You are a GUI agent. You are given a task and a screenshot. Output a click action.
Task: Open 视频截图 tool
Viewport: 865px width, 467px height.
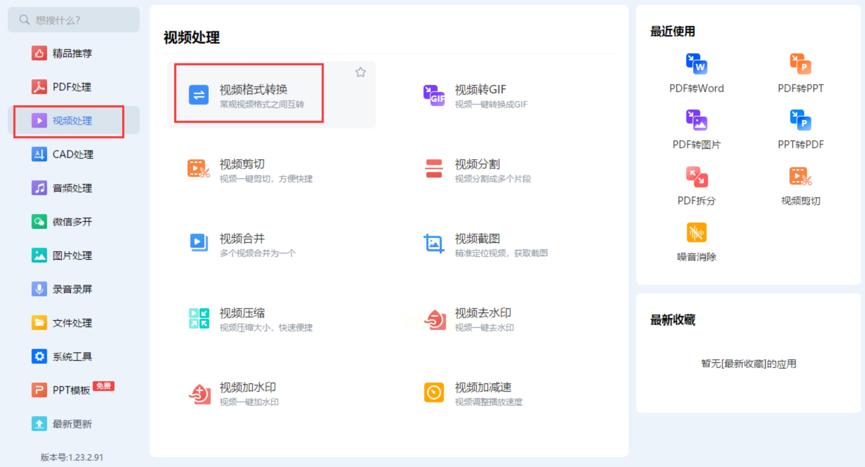coord(506,244)
